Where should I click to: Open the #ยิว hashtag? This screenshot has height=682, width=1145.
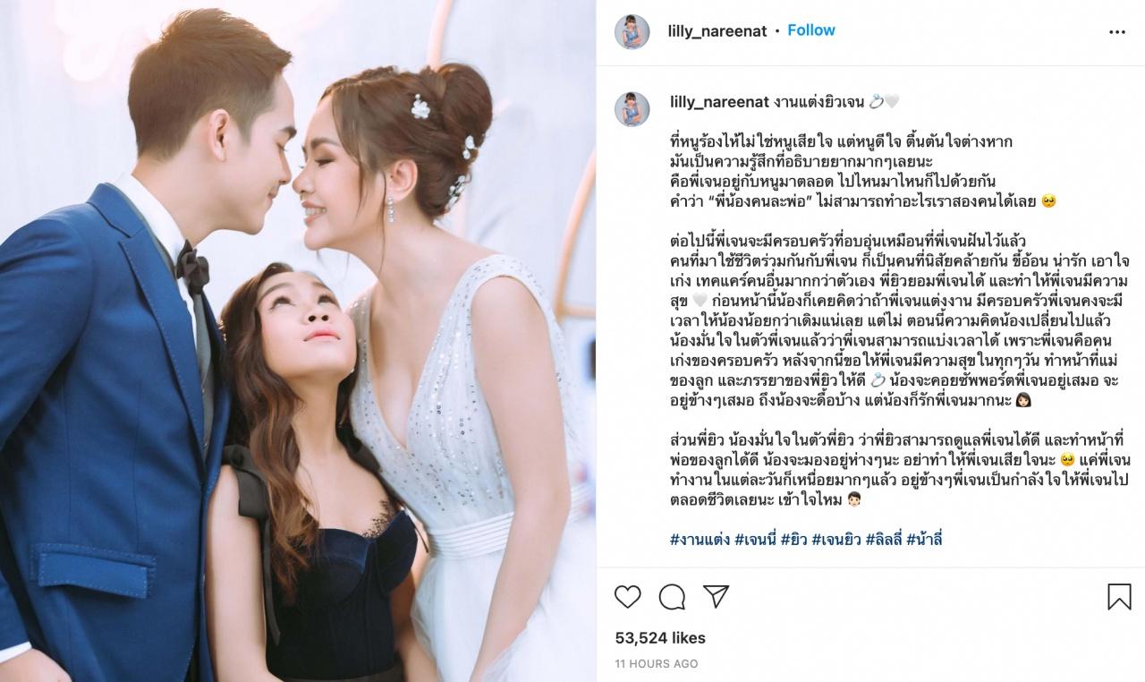793,539
